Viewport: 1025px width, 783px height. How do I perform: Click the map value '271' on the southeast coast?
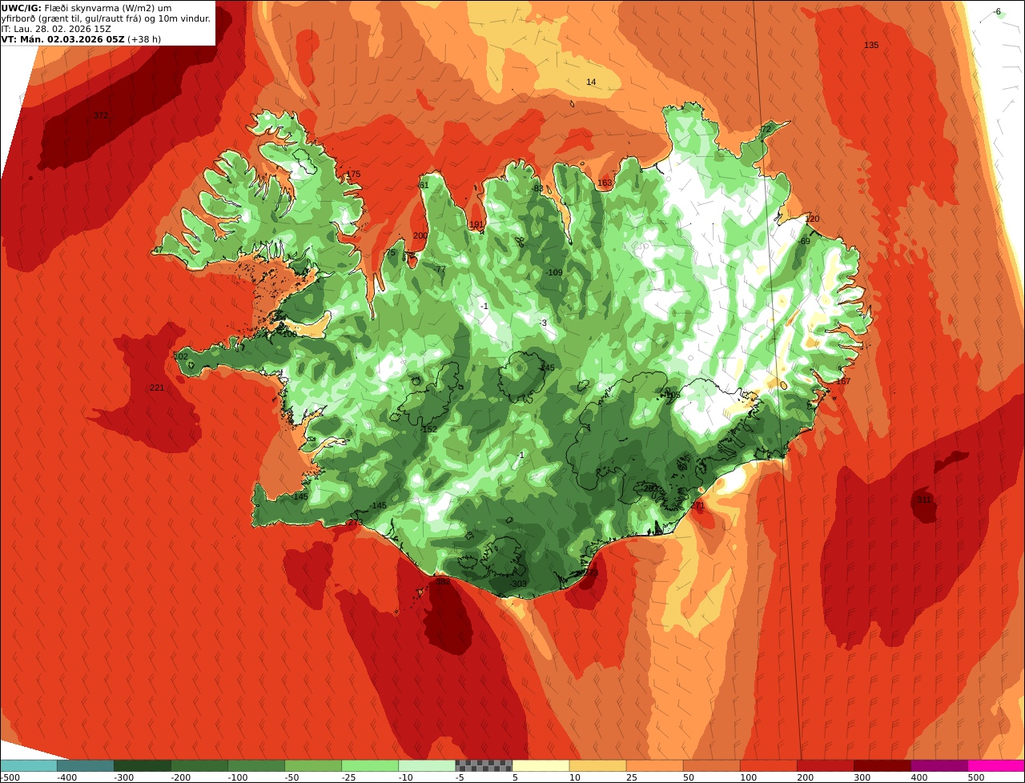click(x=697, y=506)
